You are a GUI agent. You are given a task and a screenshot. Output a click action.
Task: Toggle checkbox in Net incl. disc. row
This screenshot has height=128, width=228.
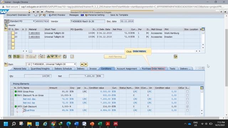(187, 99)
